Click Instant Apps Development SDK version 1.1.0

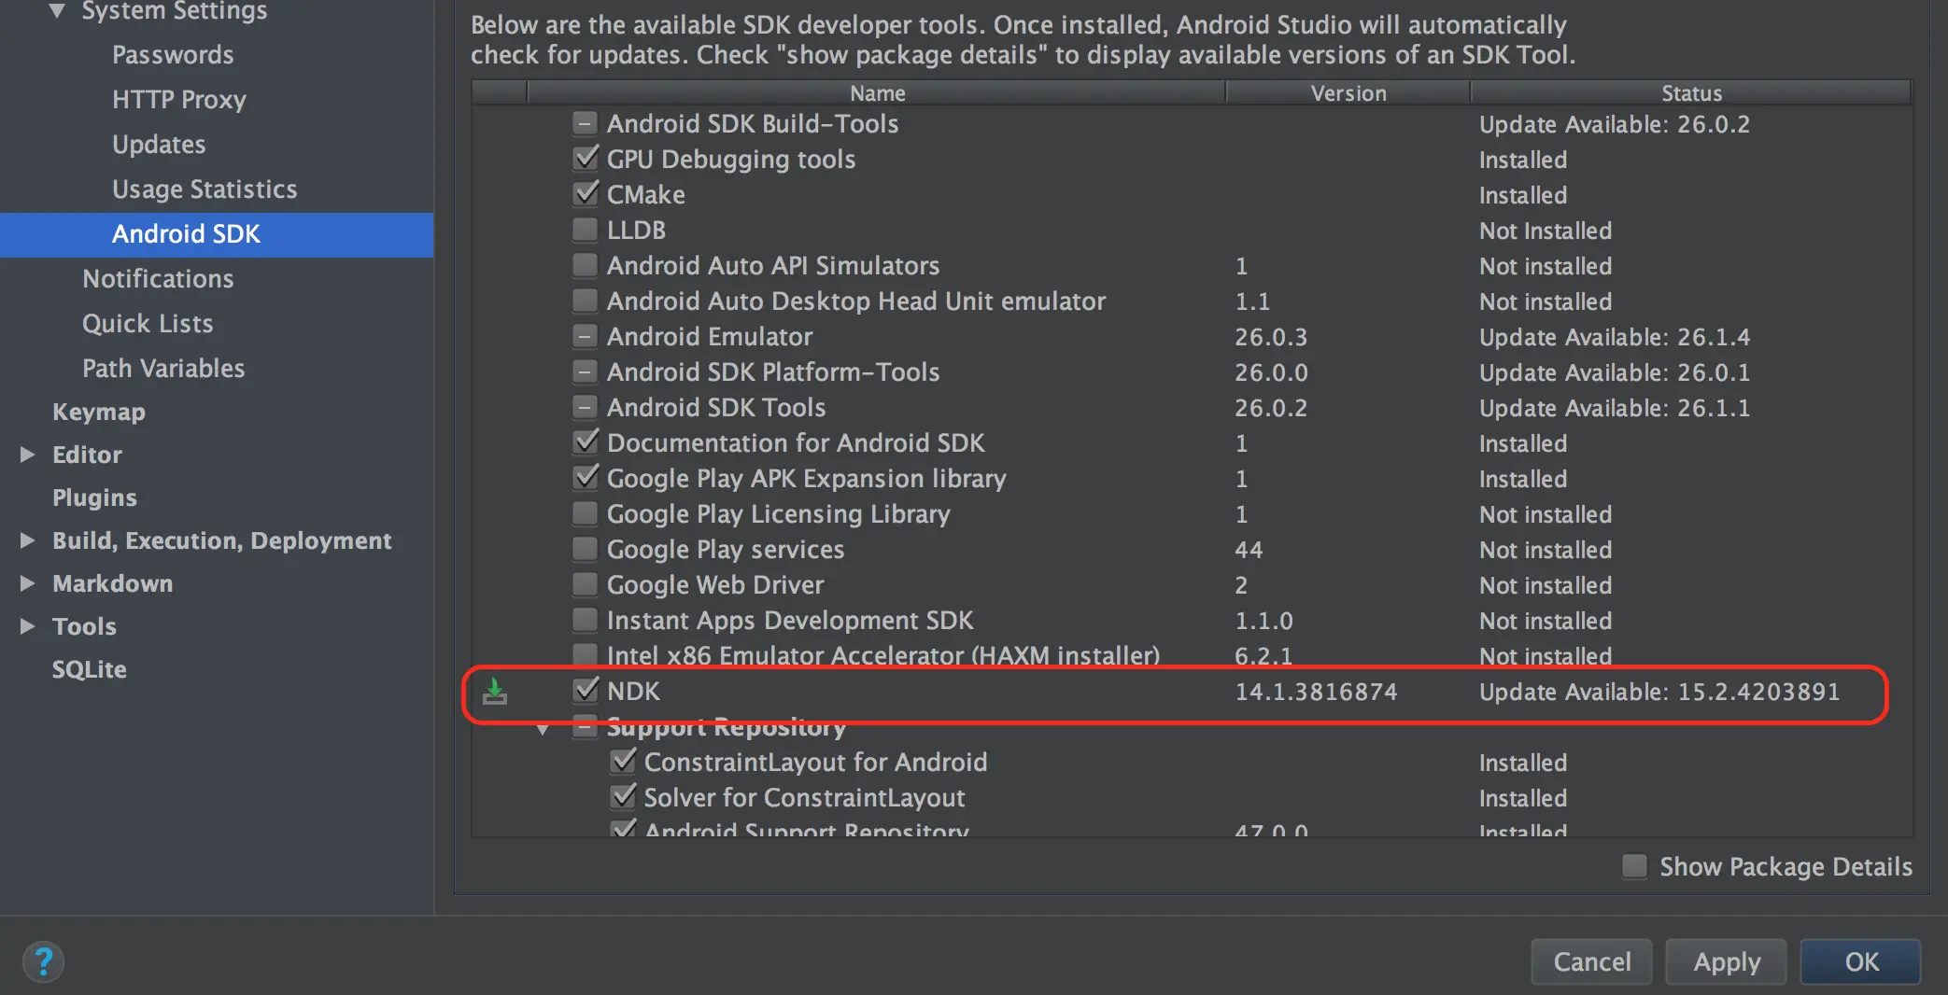[1263, 621]
